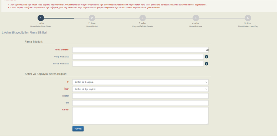Image resolution: width=277 pixels, height=136 pixels.
Task: Click the Adres field label
Action: coord(65,110)
